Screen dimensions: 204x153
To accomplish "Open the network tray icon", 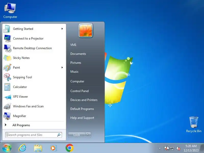I will 172,148.
